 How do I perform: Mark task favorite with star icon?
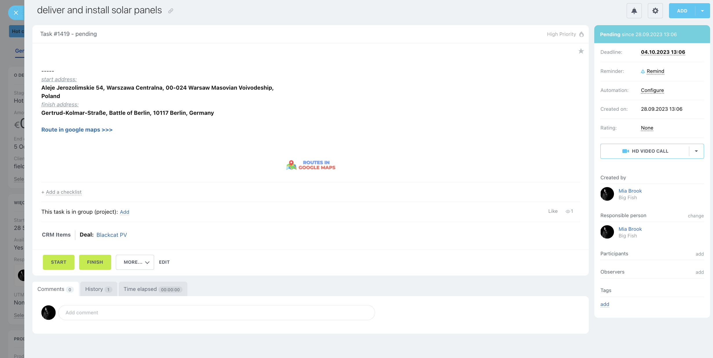[x=581, y=51]
